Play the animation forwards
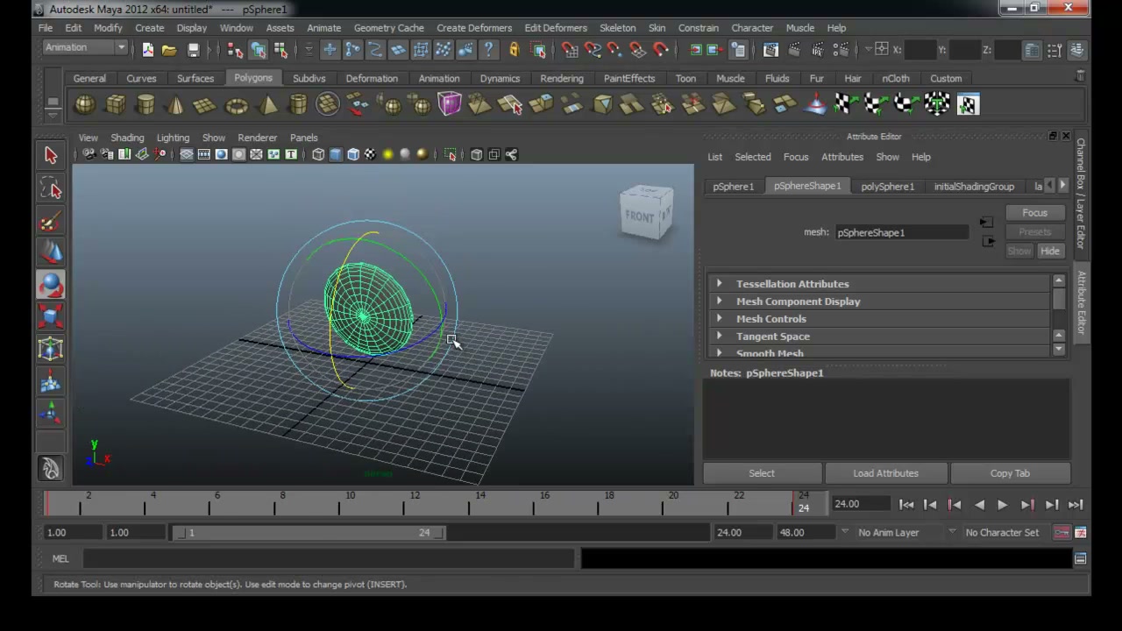The image size is (1122, 631). (x=1002, y=504)
